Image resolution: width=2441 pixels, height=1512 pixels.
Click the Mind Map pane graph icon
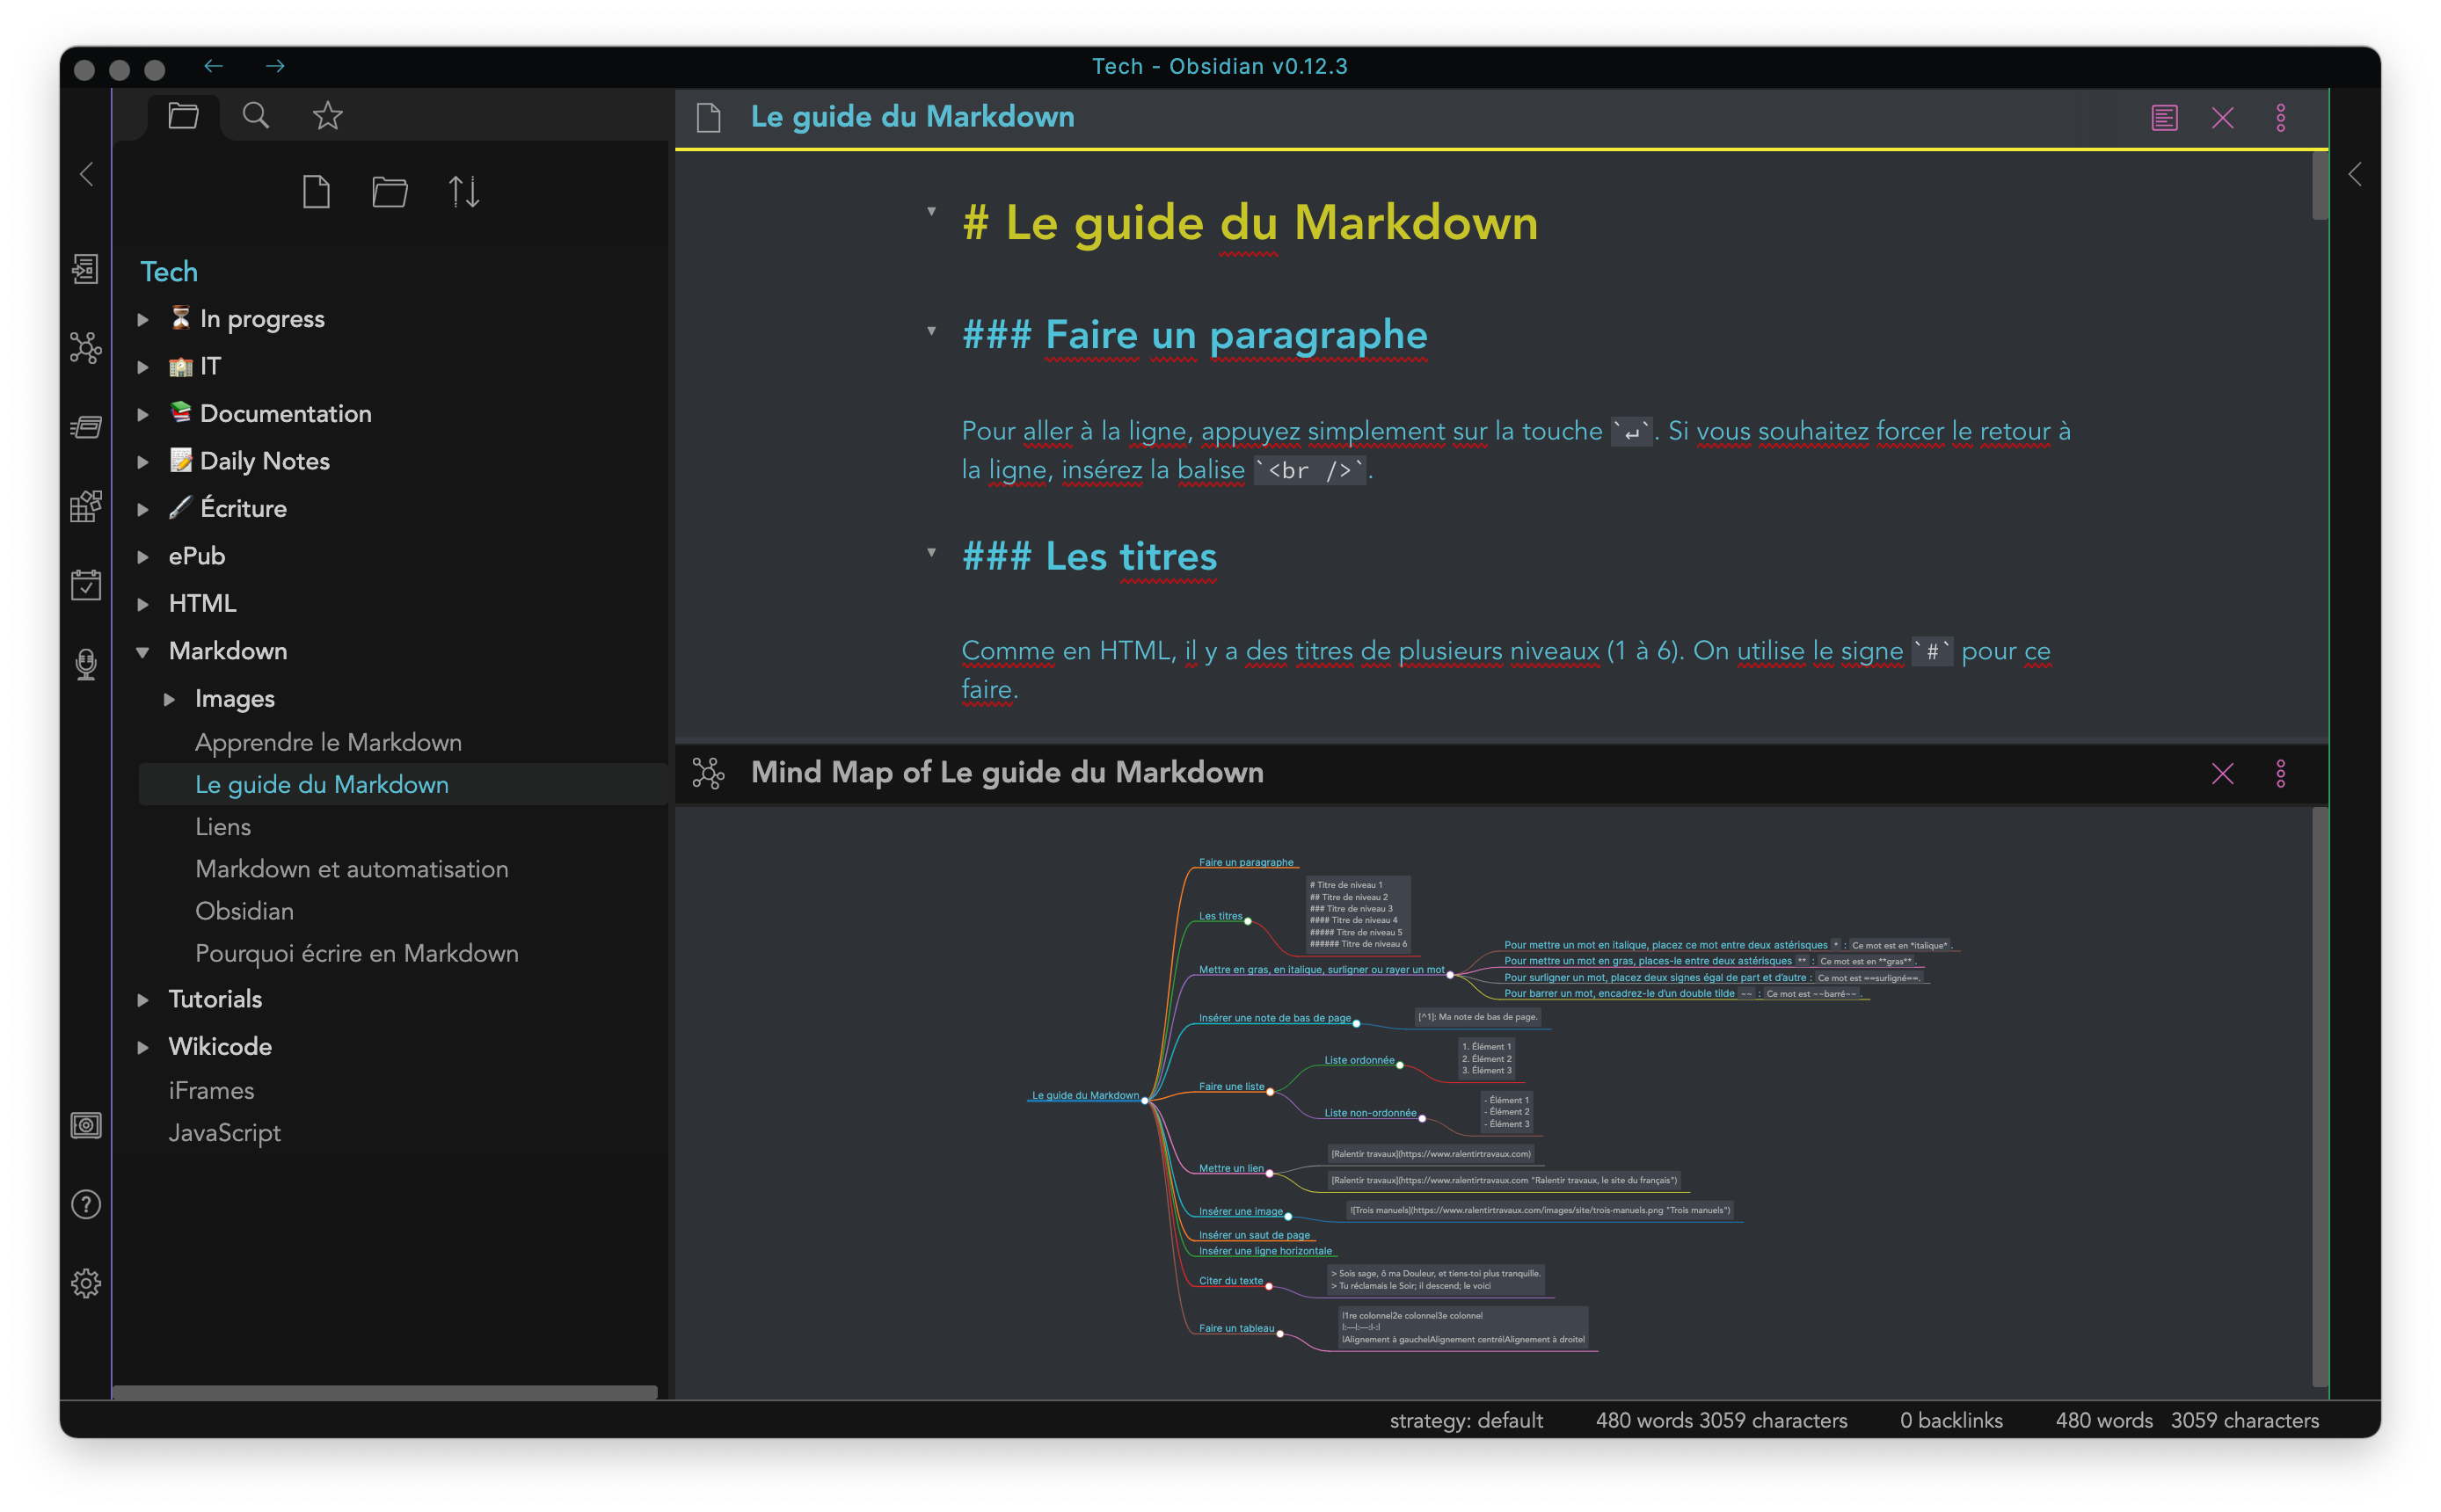pyautogui.click(x=708, y=774)
